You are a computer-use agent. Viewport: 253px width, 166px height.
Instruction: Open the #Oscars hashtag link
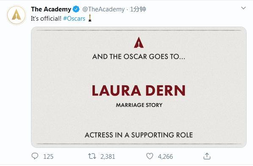(x=74, y=19)
